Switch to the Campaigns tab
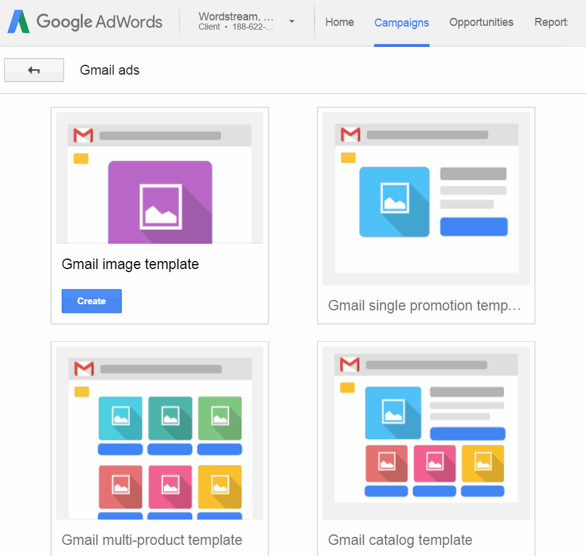The height and width of the screenshot is (556, 586). tap(402, 23)
